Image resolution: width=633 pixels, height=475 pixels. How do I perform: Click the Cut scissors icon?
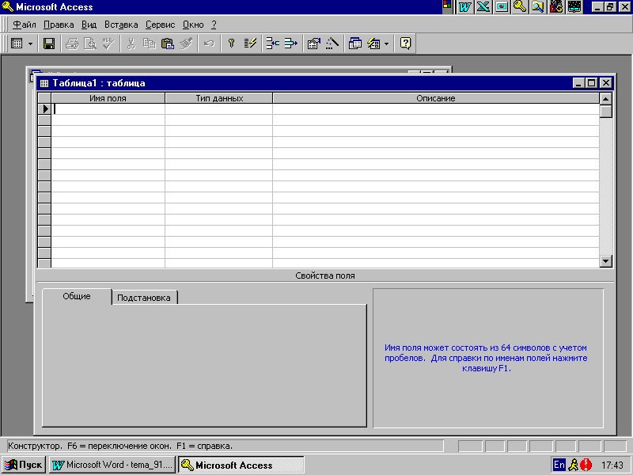(x=131, y=44)
